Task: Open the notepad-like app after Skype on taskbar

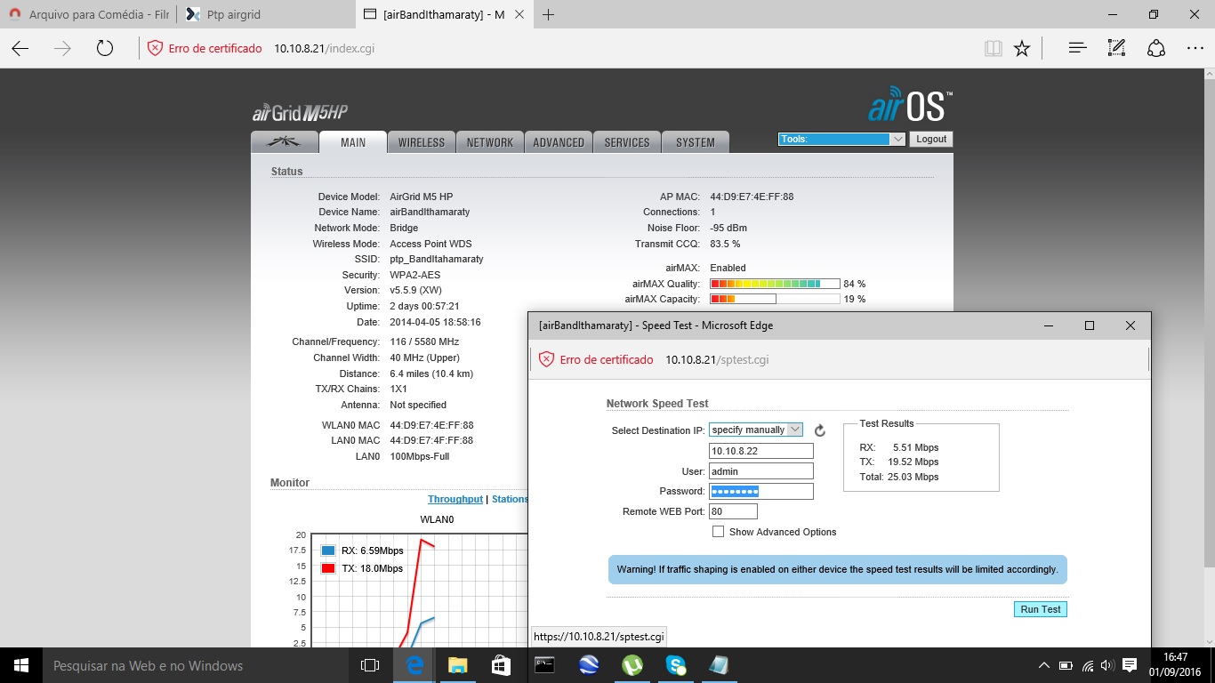Action: pos(719,665)
